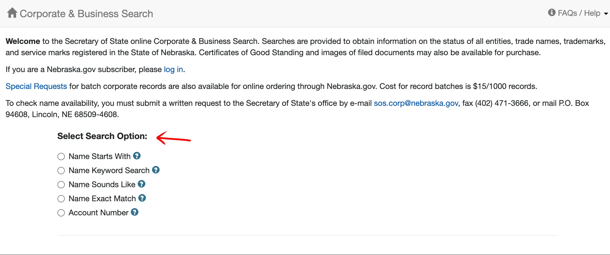
Task: Click the FAQs / Help dropdown caret arrow
Action: point(606,14)
